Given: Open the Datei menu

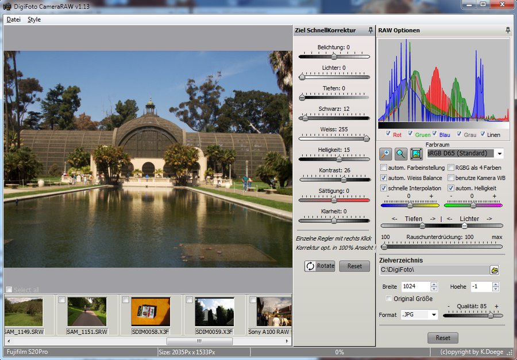Looking at the screenshot, I should tap(13, 19).
